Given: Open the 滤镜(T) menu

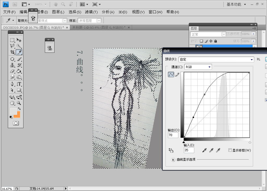Looking at the screenshot, I should [91, 12].
